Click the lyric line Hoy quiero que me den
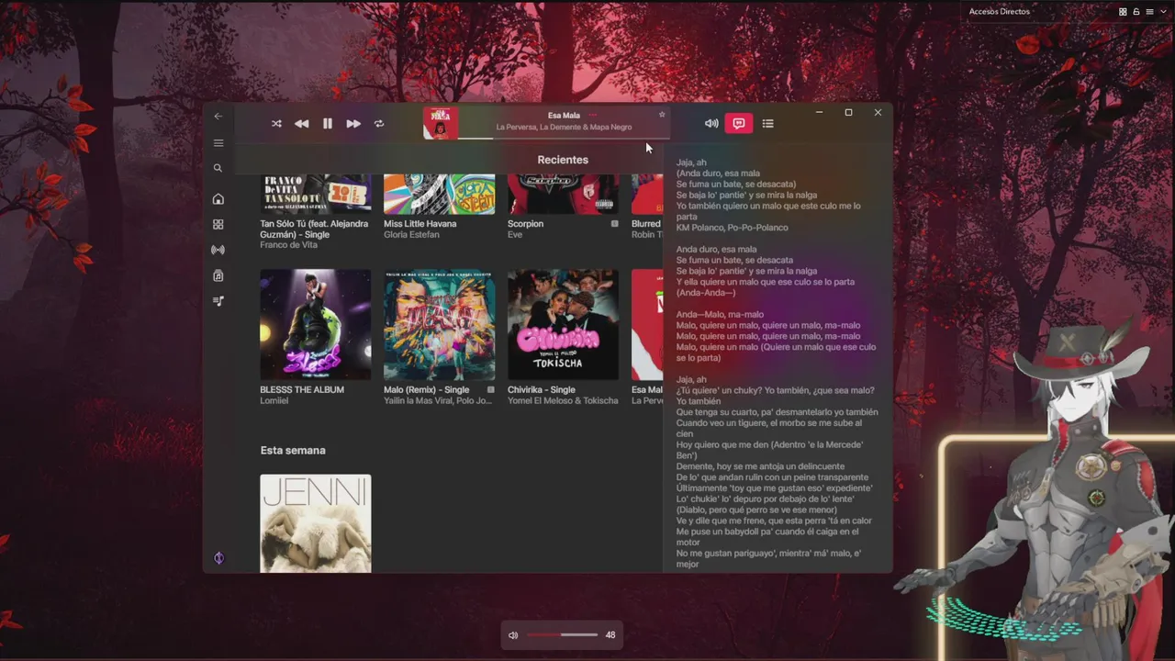 pos(769,450)
